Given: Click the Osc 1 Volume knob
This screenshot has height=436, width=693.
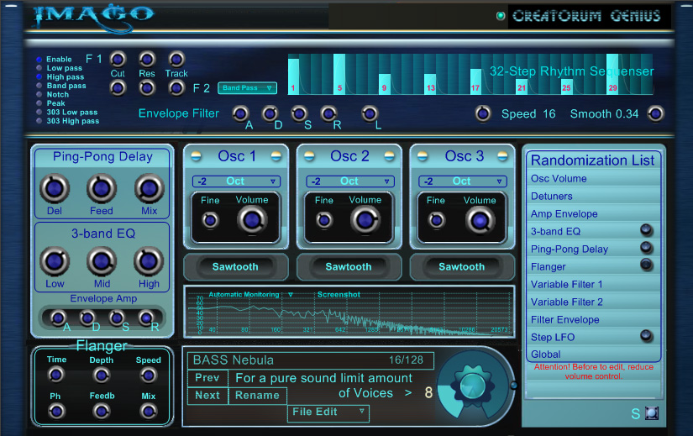Looking at the screenshot, I should coord(252,220).
